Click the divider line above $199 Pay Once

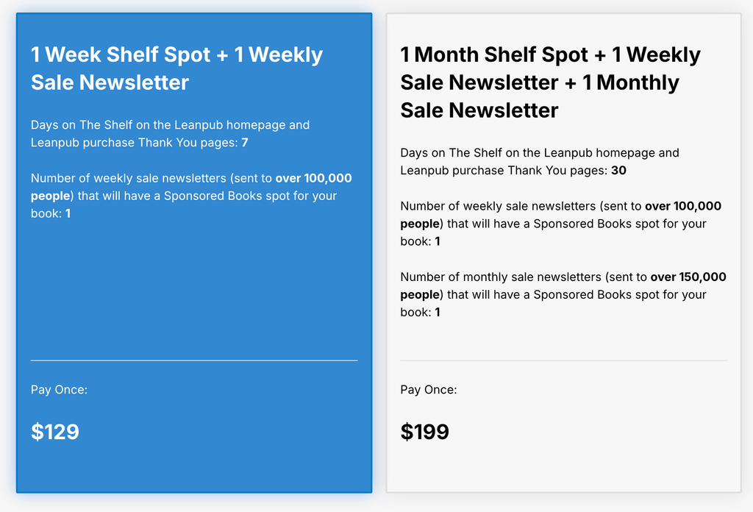(x=563, y=360)
